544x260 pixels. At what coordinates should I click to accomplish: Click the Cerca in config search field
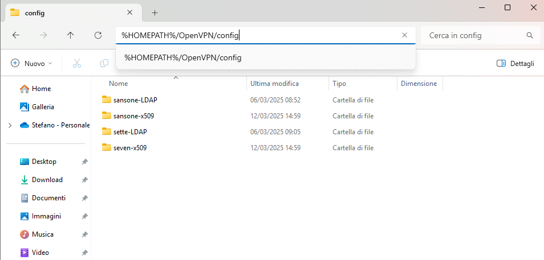(x=473, y=35)
